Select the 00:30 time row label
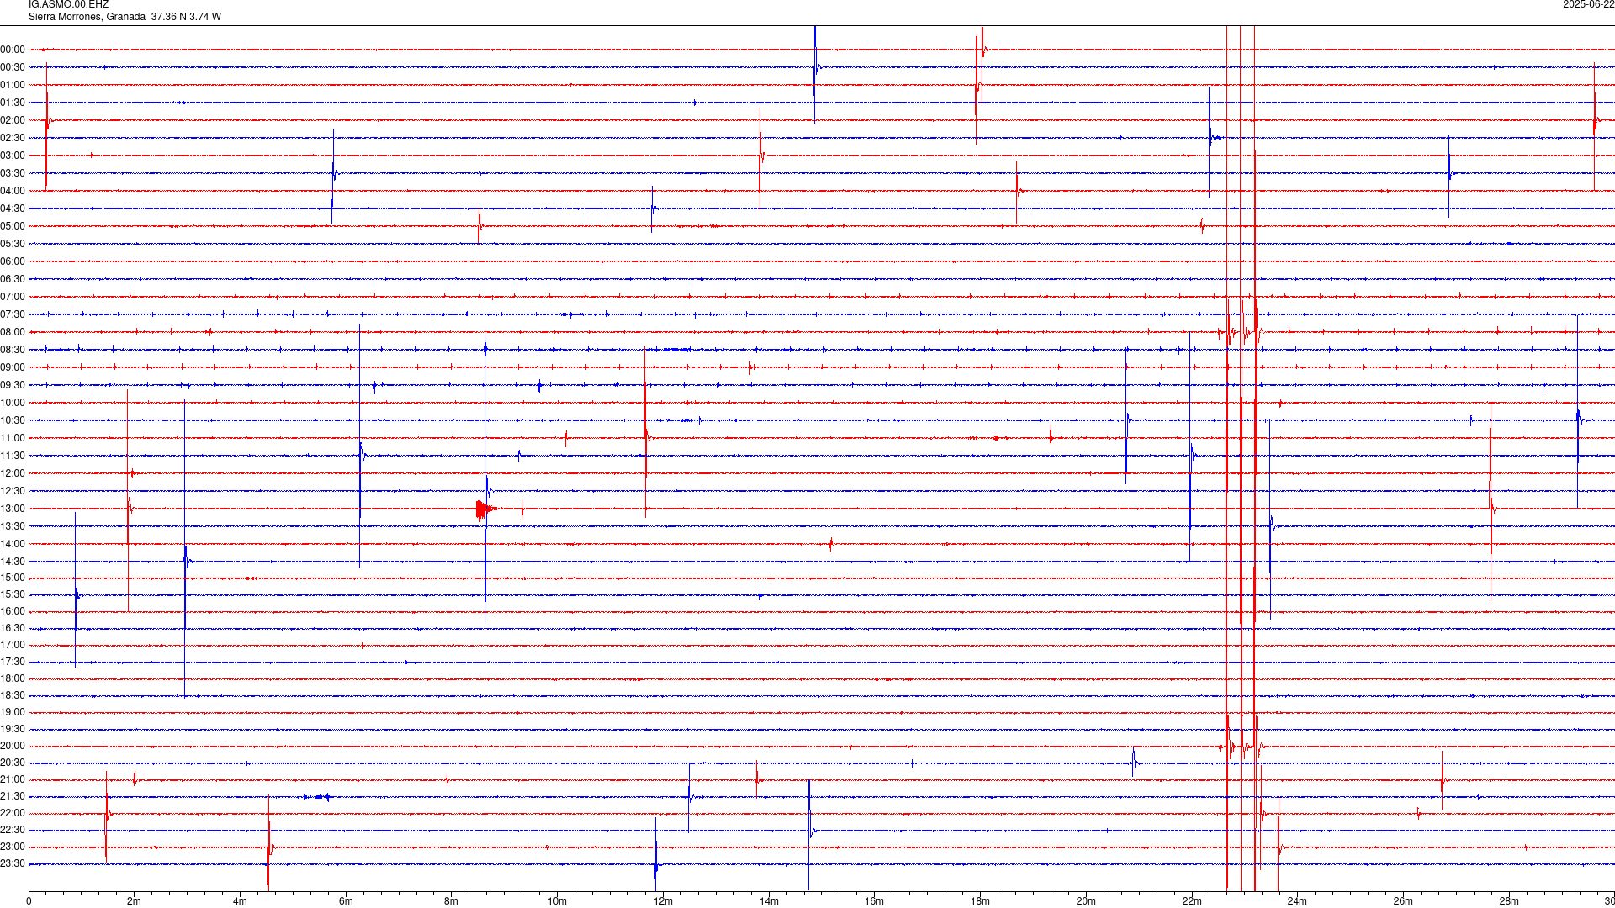This screenshot has width=1615, height=908. [13, 67]
